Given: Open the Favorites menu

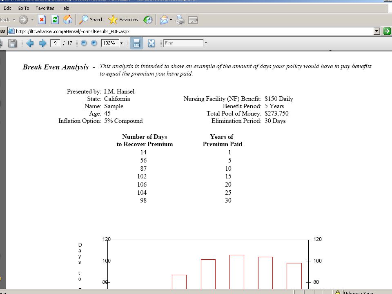Looking at the screenshot, I should (45, 8).
